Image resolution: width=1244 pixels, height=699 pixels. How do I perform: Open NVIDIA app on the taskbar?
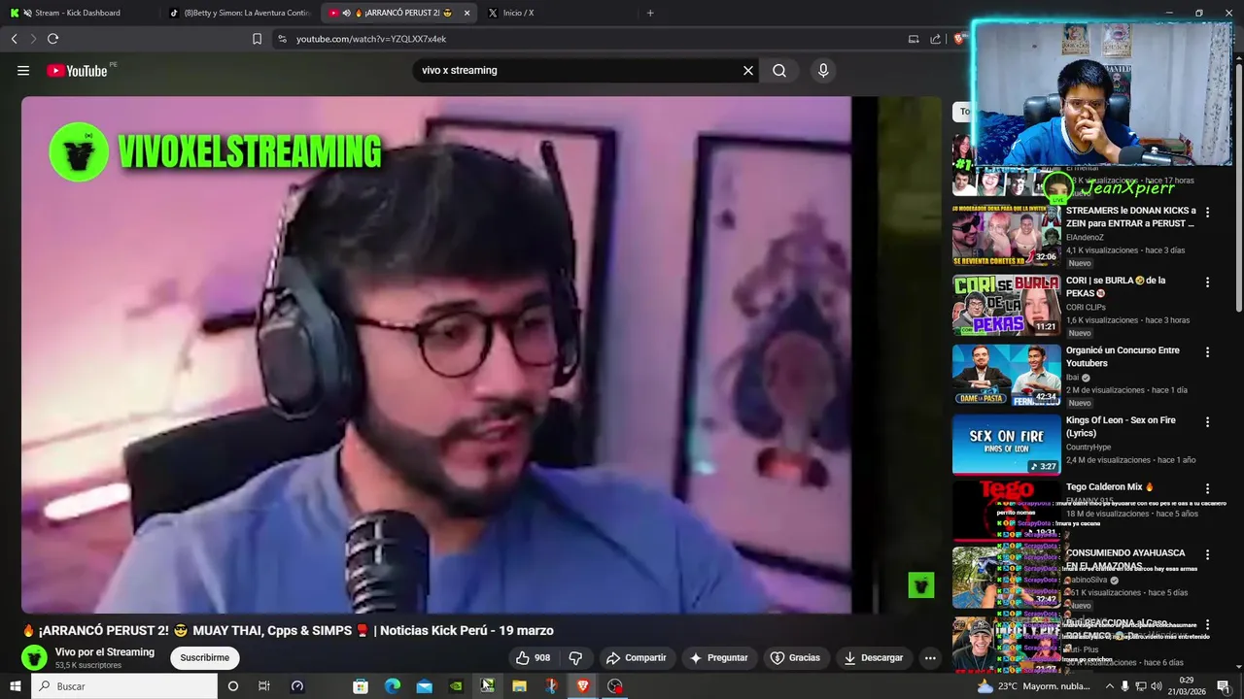point(456,685)
